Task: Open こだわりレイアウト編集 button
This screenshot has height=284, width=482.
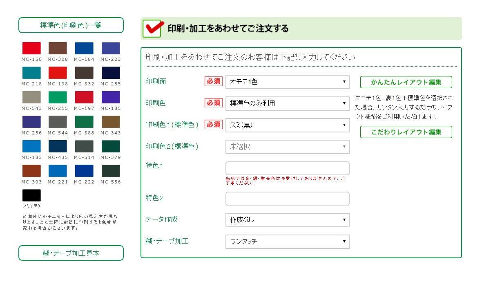Action: coord(406,132)
